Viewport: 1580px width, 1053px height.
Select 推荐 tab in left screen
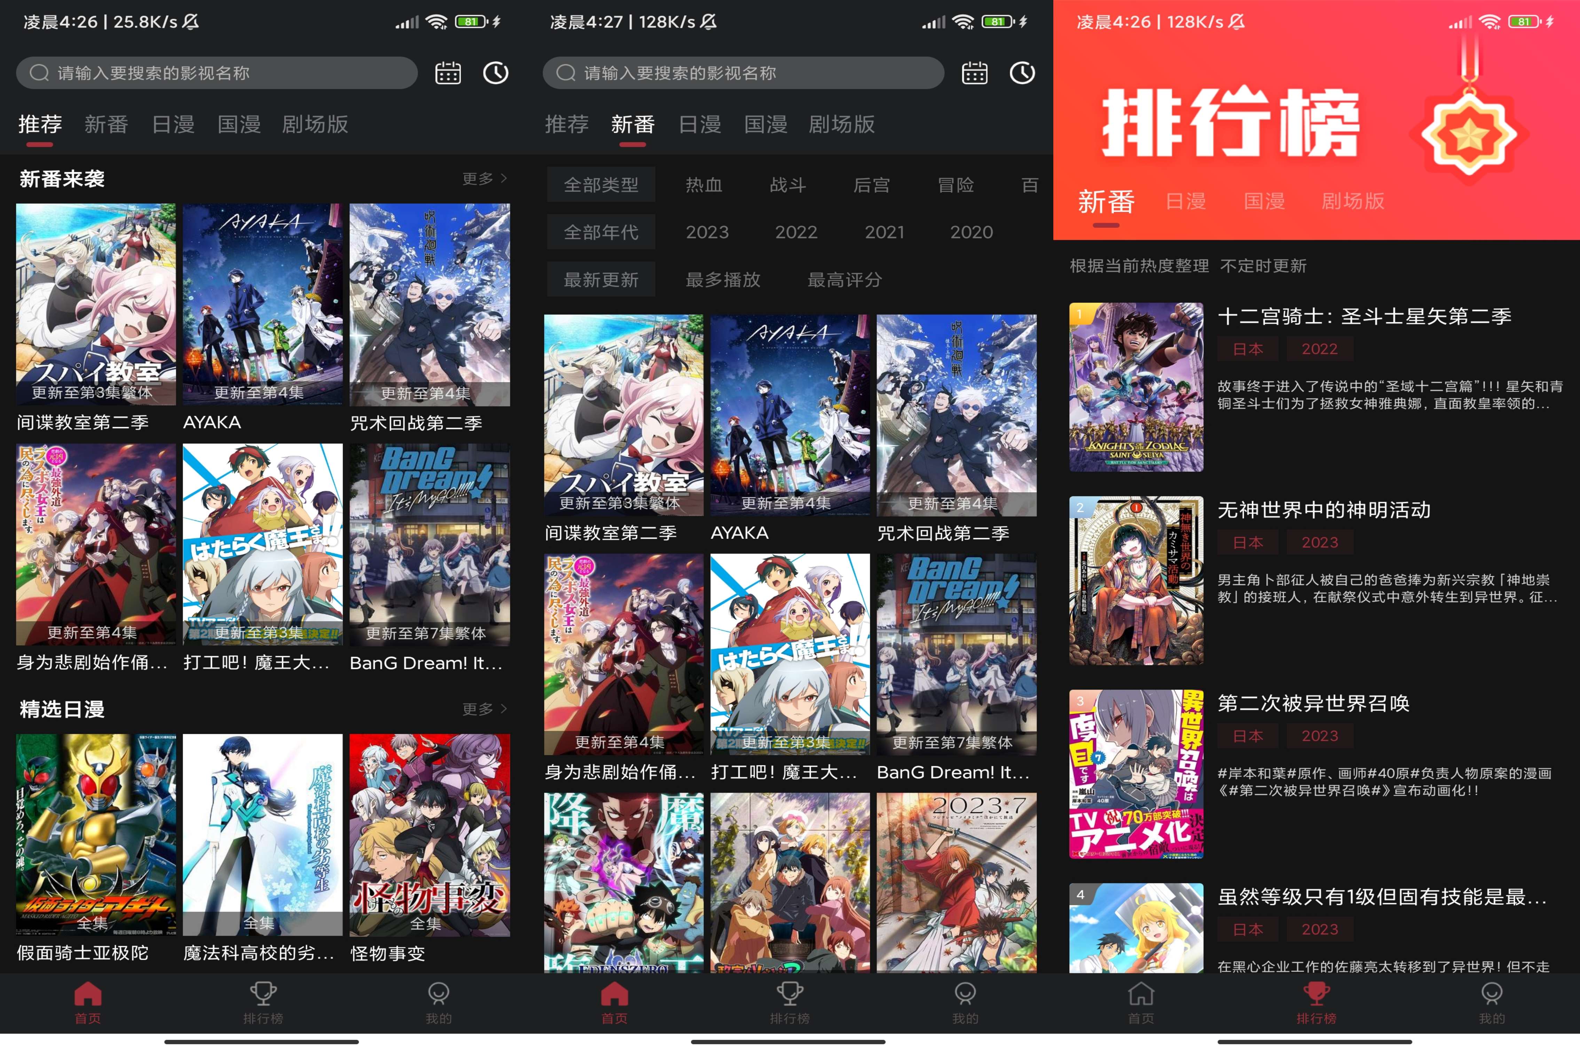coord(40,124)
